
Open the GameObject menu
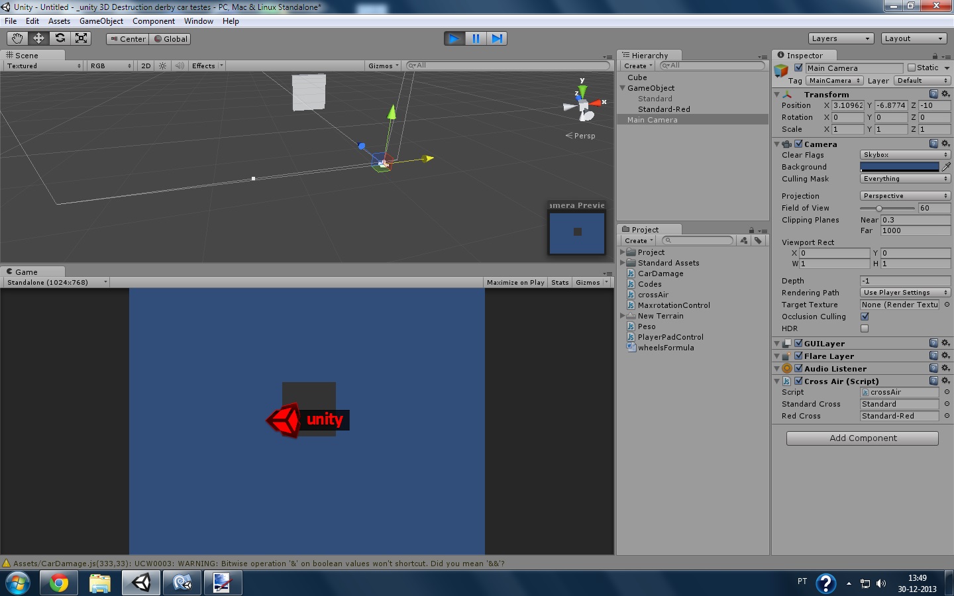pyautogui.click(x=101, y=21)
